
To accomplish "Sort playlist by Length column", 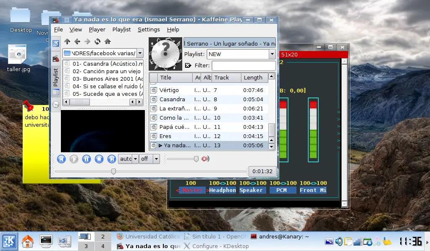I will tap(254, 77).
